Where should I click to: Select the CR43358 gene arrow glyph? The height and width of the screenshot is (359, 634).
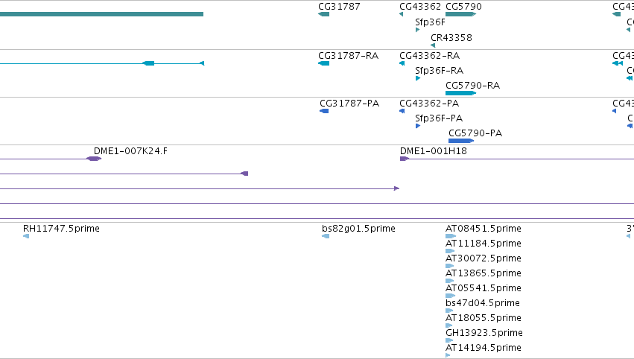tap(433, 45)
